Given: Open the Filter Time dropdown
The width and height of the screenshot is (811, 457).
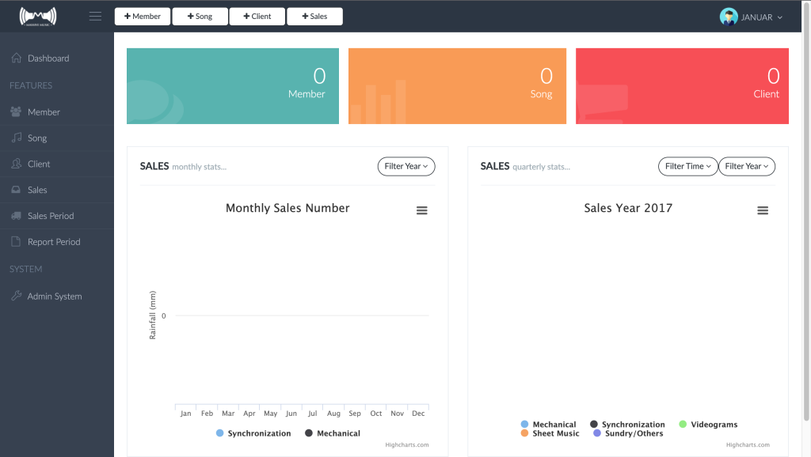Looking at the screenshot, I should click(687, 166).
